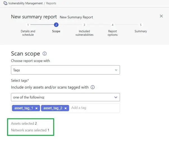This screenshot has width=169, height=146.
Task: Click the Vulnerability Management logo icon
Action: click(x=5, y=3)
